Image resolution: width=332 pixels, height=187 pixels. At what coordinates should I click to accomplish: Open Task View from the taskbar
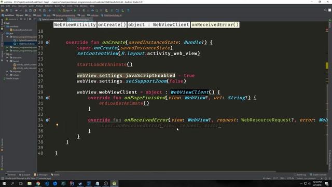pyautogui.click(x=21, y=183)
